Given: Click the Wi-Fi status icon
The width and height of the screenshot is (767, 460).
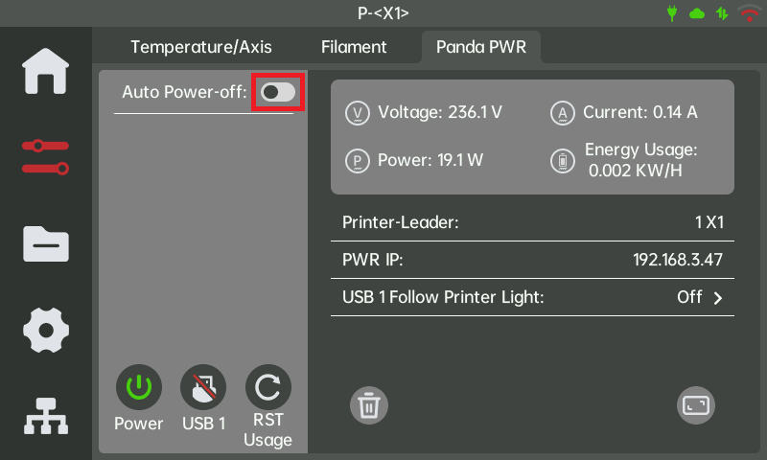Looking at the screenshot, I should [x=749, y=13].
